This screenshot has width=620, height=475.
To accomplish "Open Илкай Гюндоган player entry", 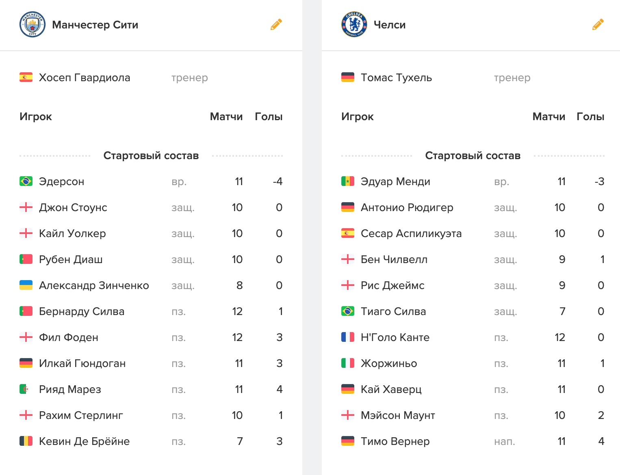I will point(82,363).
